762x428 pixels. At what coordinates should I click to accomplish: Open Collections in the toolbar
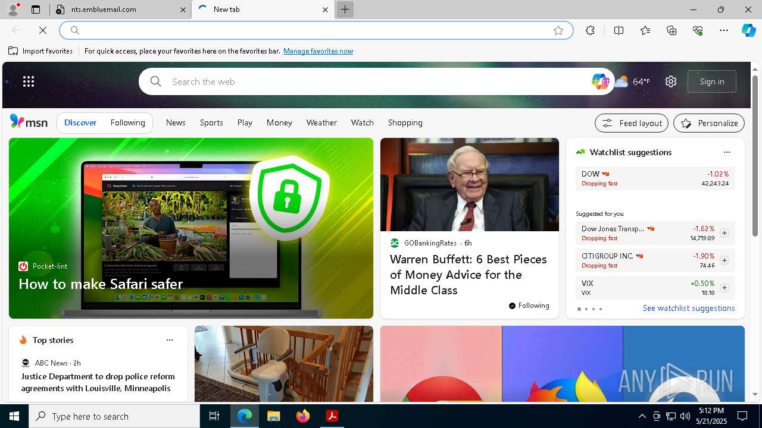pyautogui.click(x=672, y=30)
